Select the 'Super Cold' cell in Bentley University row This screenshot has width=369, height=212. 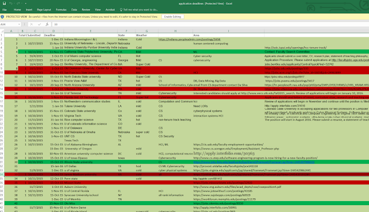[x=146, y=64]
